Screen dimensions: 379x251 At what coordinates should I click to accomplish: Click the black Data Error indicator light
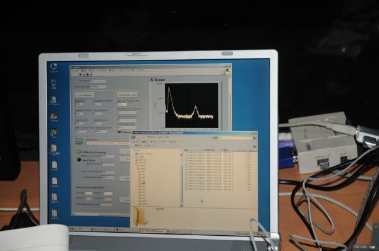[x=79, y=160]
